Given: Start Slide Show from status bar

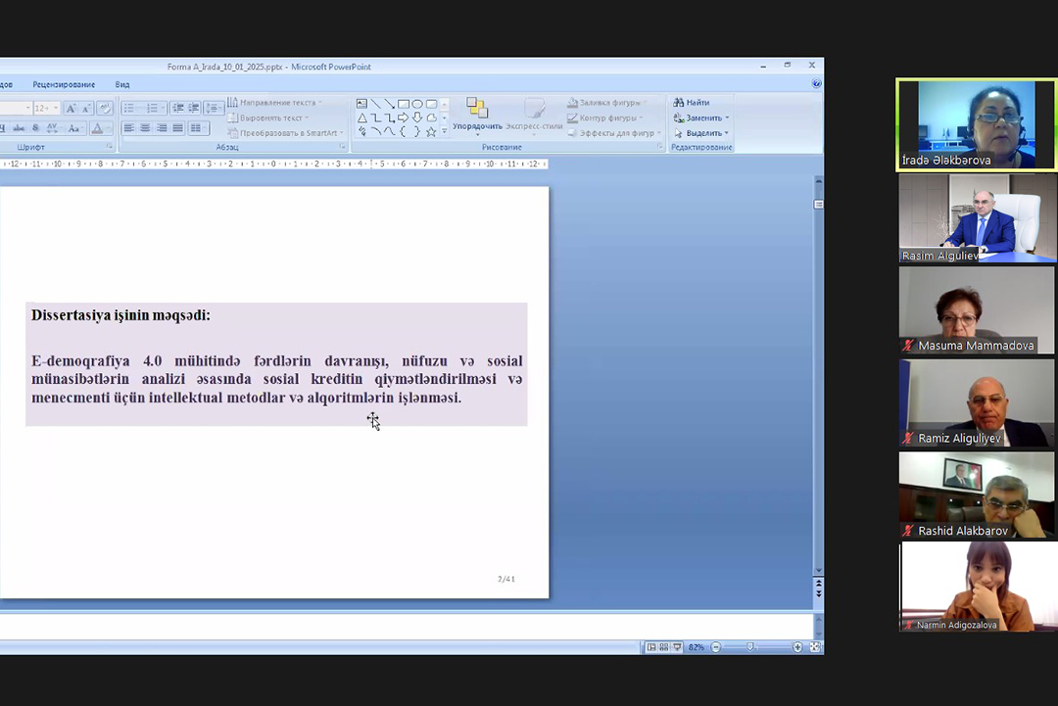Looking at the screenshot, I should click(677, 647).
